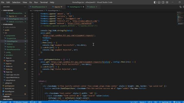The image size is (184, 103).
Task: Click the minimap code overview
Action: coord(180,18)
